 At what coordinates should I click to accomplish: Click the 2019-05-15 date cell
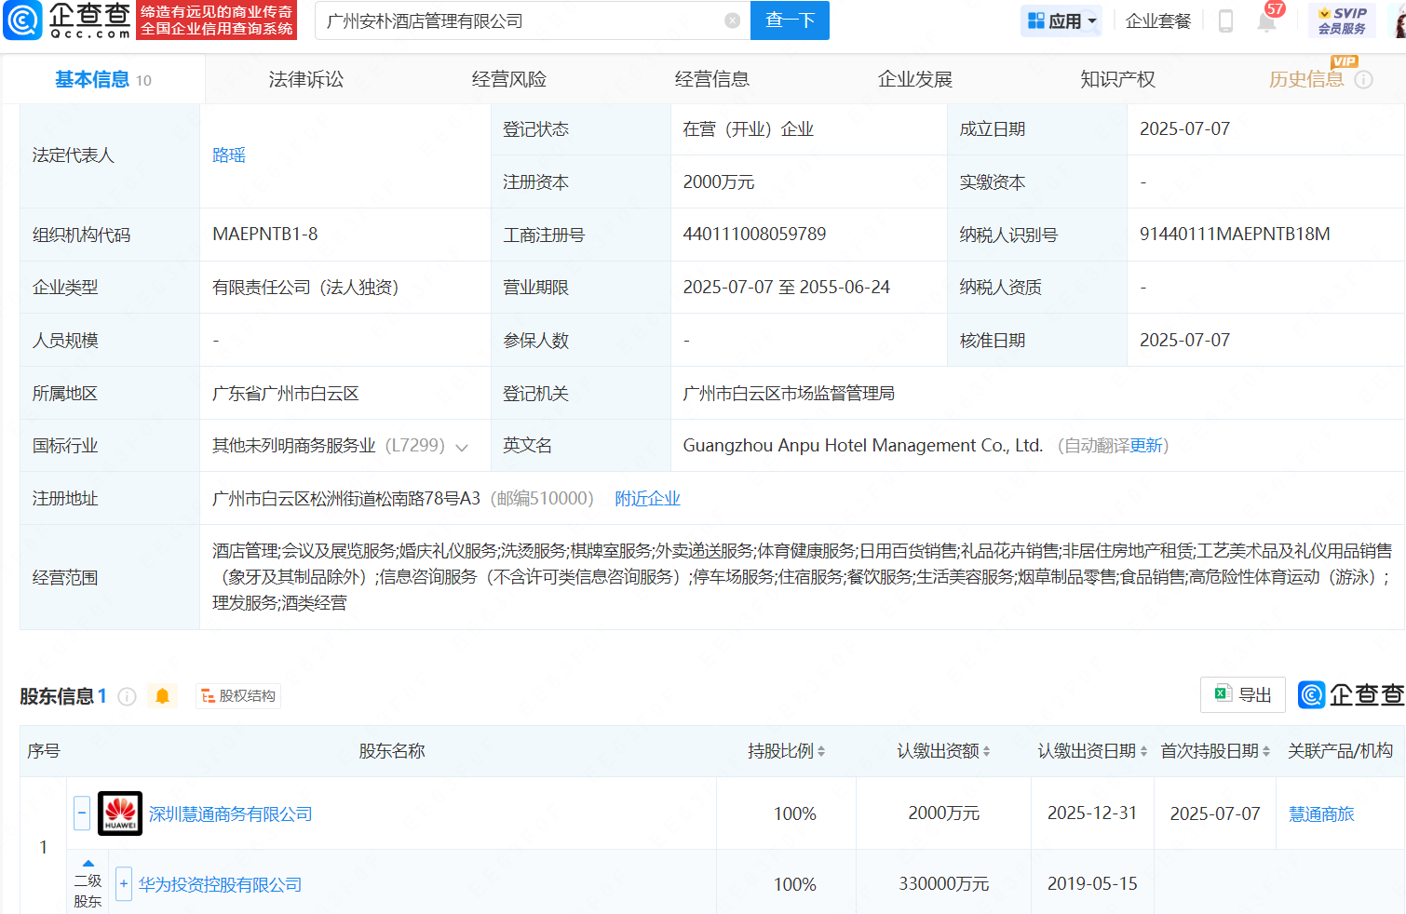tap(1092, 884)
